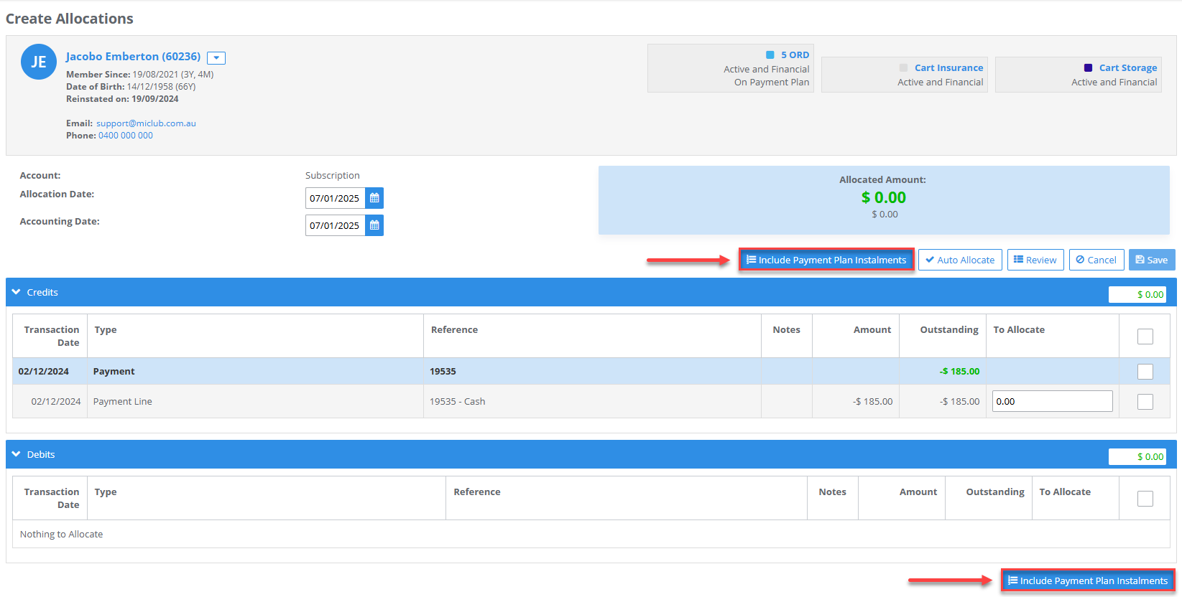Screen dimensions: 1182x597
Task: Click the phone number 0400 000 000
Action: click(126, 136)
